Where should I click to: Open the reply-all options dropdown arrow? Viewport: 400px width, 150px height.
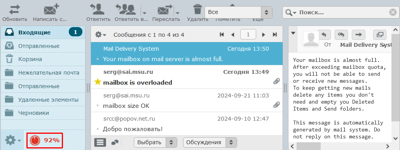(x=144, y=13)
